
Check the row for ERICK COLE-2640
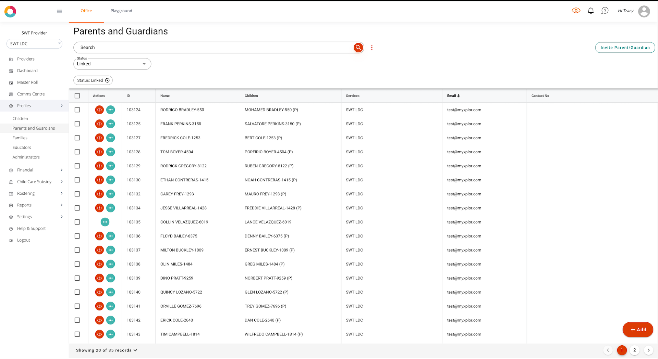(x=77, y=320)
